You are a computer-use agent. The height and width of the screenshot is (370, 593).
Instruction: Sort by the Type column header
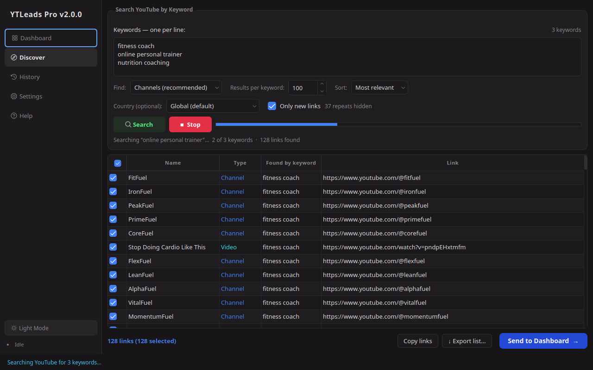(240, 163)
